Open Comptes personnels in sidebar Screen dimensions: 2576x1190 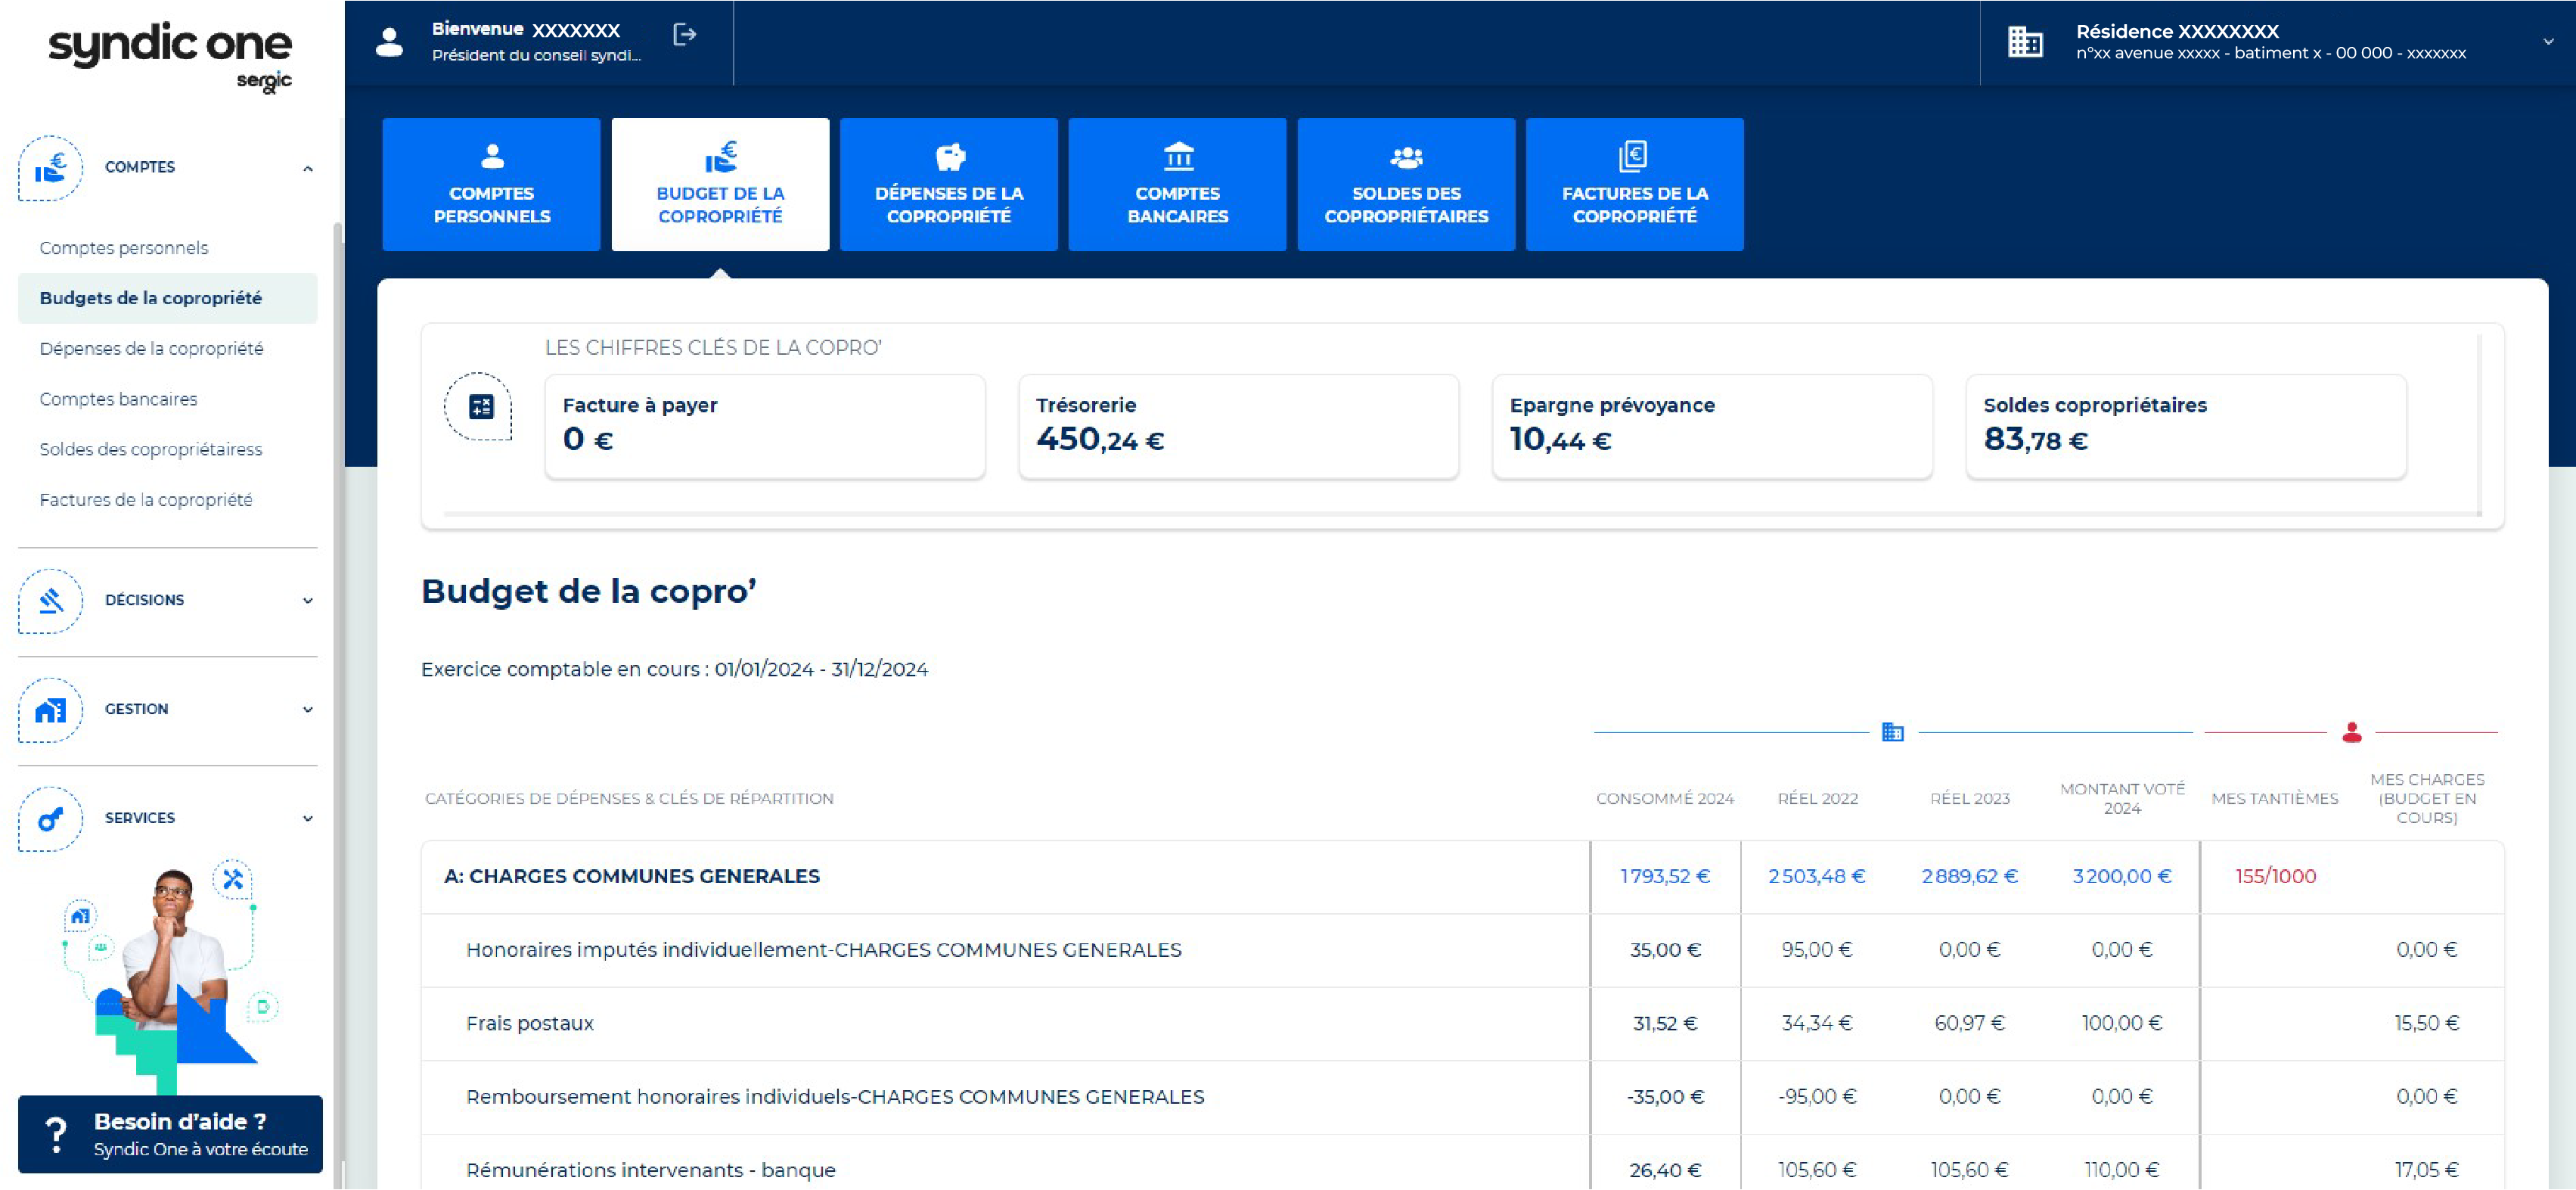click(x=124, y=248)
